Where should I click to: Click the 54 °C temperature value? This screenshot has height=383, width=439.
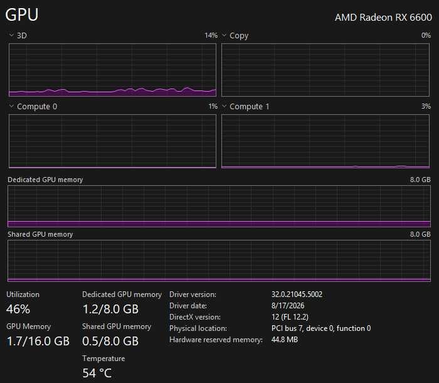click(x=97, y=373)
